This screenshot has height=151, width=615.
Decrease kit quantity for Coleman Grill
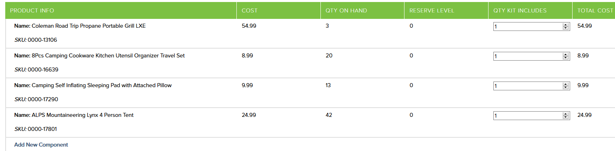[x=565, y=28]
